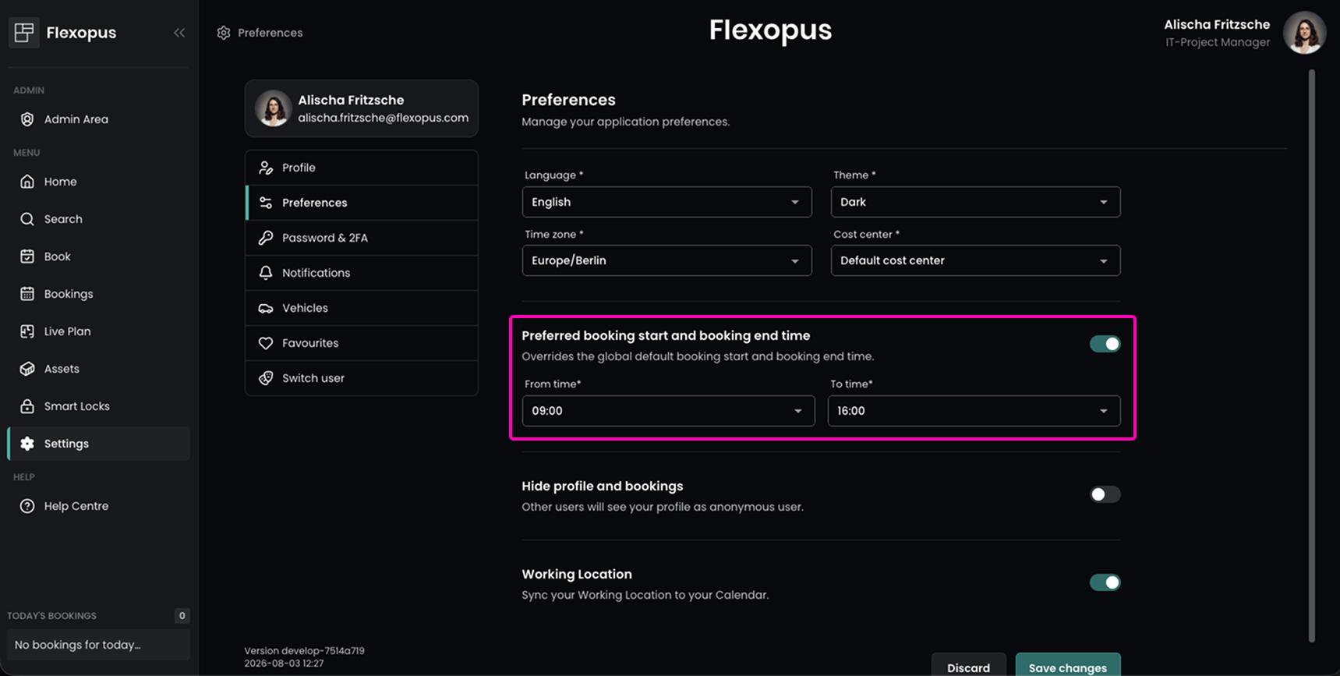The image size is (1340, 676).
Task: Turn off Working Location sync toggle
Action: [x=1105, y=582]
